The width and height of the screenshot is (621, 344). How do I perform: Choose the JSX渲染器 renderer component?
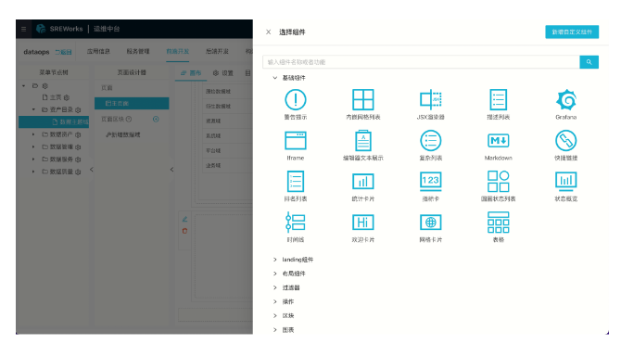(430, 99)
